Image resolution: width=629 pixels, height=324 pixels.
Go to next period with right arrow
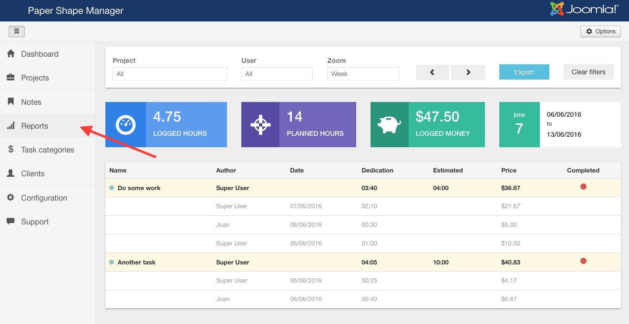tap(468, 72)
